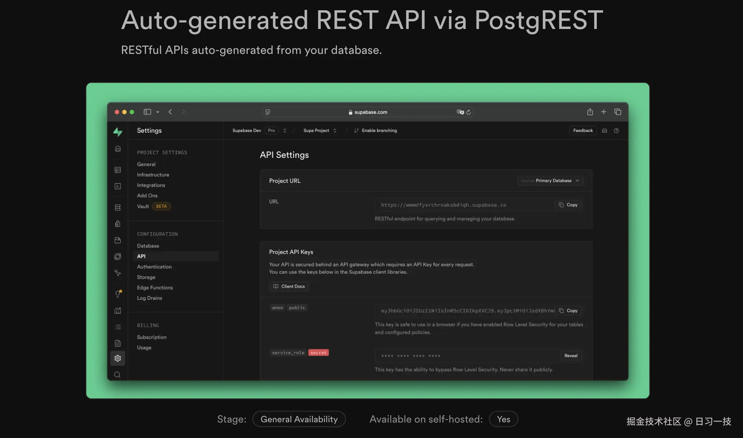Open the SQL Editor icon
The image size is (743, 438).
[118, 186]
